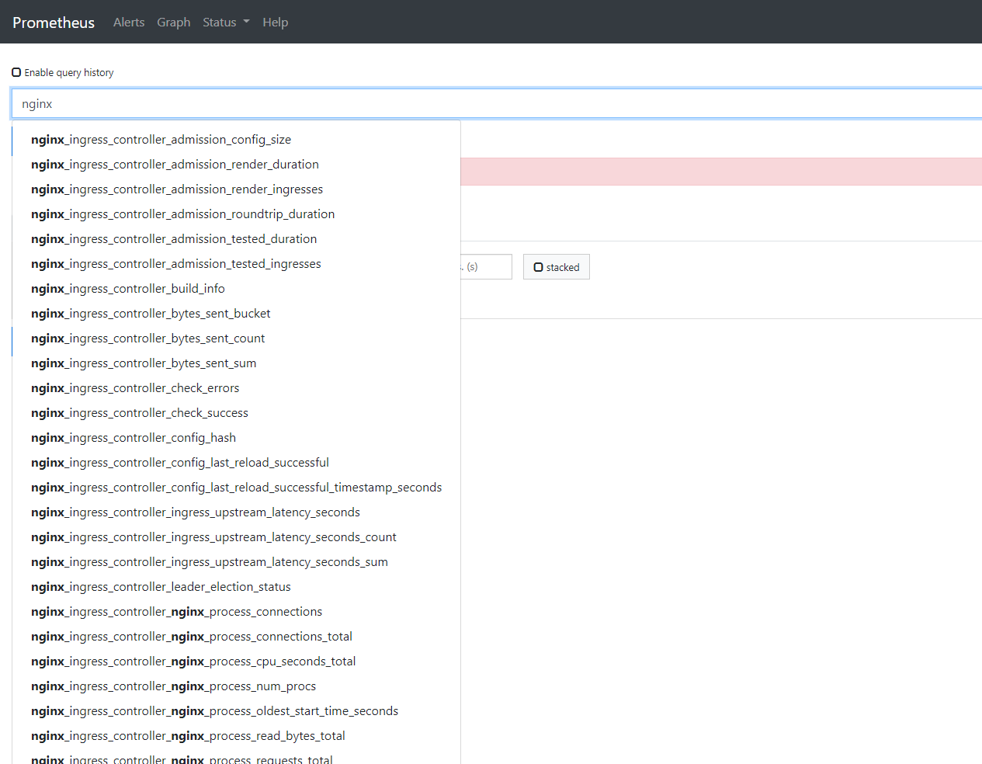Choose ingress_upstream_latency_seconds_sum suggestion
The image size is (982, 764).
click(x=237, y=562)
